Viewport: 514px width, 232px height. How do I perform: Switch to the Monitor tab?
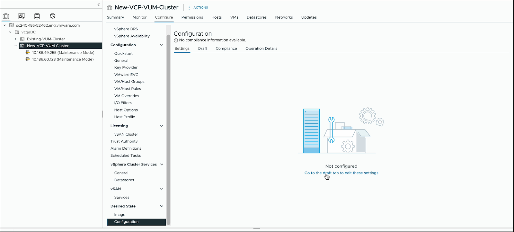point(139,17)
